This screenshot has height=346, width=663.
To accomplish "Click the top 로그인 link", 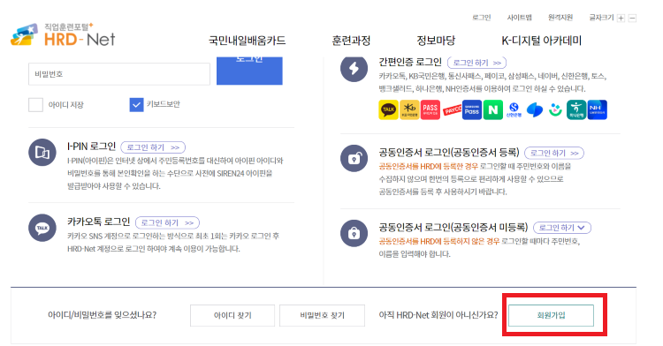I will coord(481,18).
